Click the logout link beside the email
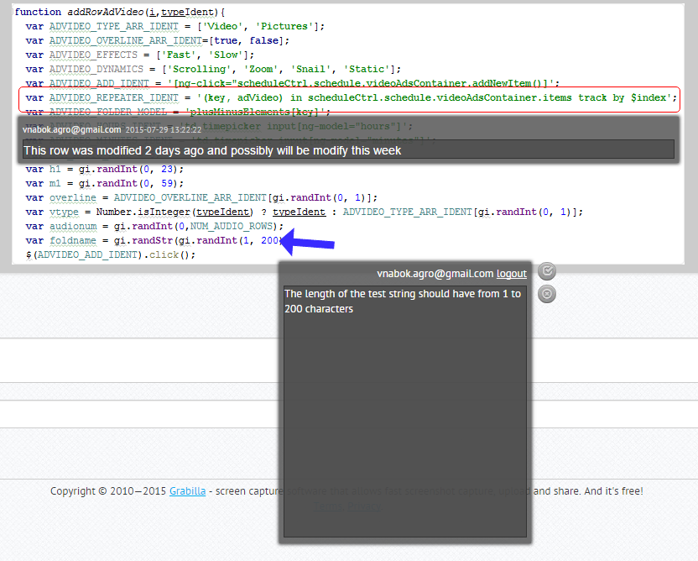The height and width of the screenshot is (561, 698). 512,273
